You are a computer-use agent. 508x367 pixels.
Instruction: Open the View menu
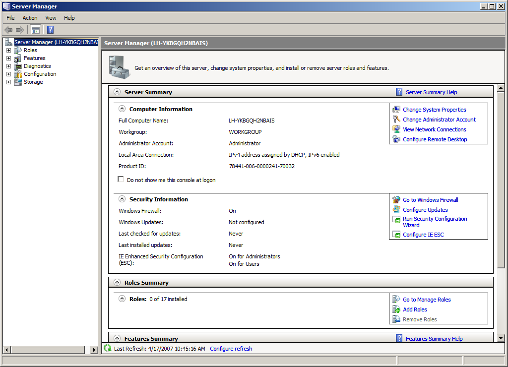click(x=51, y=18)
